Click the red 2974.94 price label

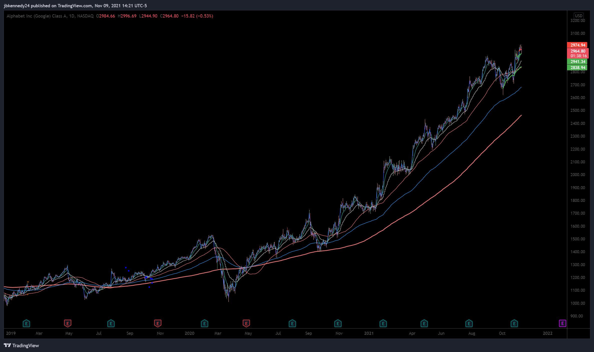click(x=577, y=45)
